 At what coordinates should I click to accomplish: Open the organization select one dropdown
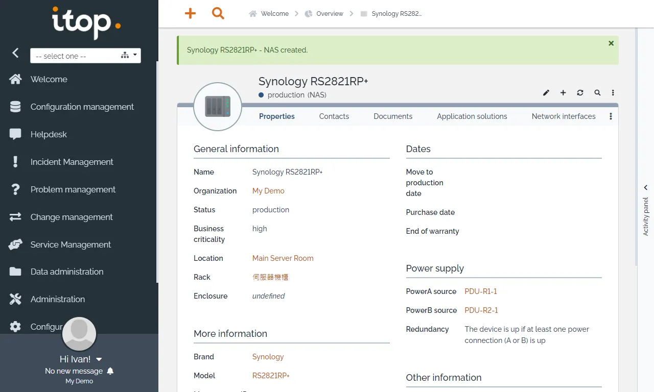tap(85, 56)
